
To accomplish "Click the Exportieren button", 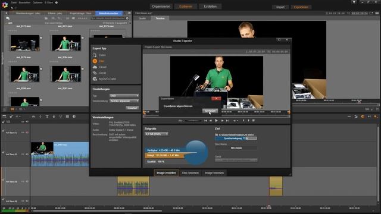I will (301, 7).
